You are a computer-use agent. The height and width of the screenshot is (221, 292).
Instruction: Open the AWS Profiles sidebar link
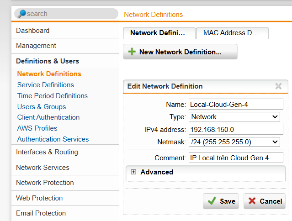pos(37,128)
